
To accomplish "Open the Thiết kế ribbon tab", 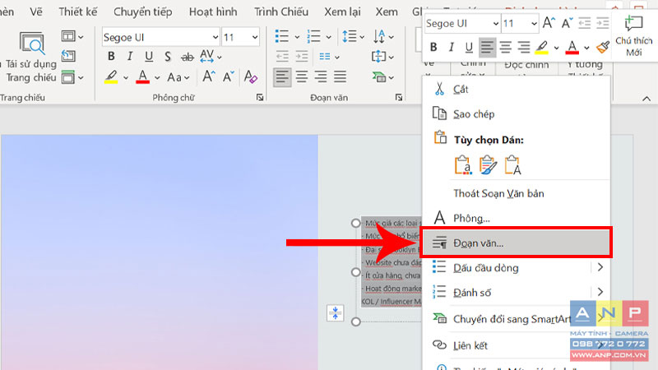I will tap(77, 12).
